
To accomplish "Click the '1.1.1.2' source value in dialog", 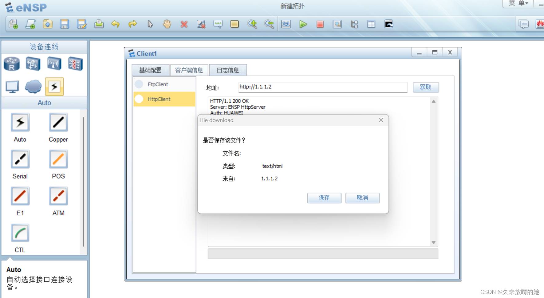I will [x=270, y=178].
